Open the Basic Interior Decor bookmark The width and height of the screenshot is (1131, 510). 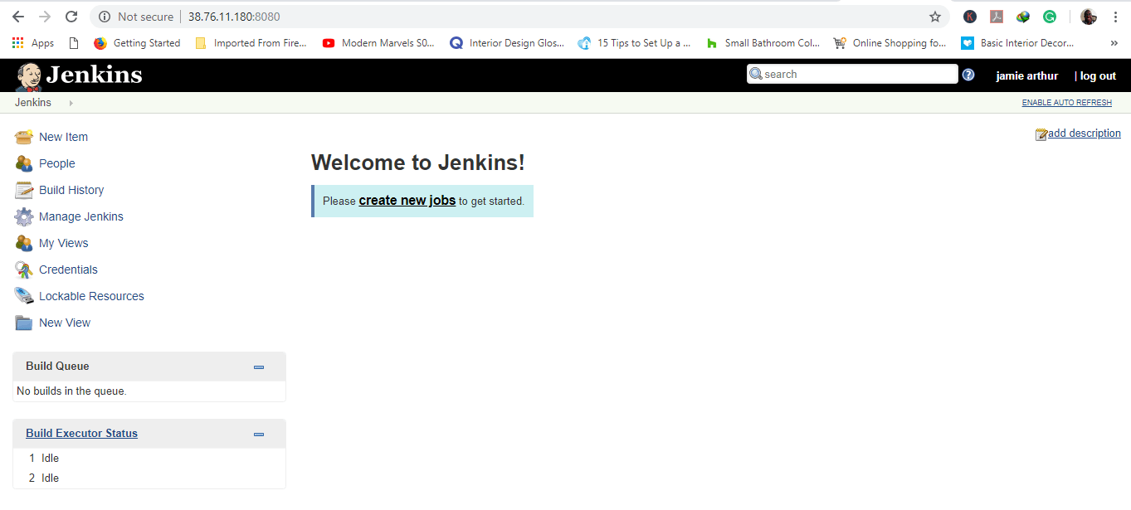click(x=1018, y=43)
